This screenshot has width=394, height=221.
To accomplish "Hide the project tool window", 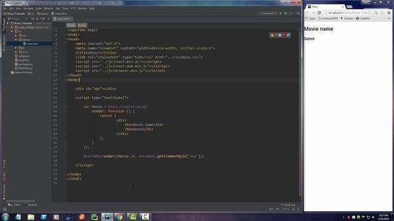I will click(x=49, y=19).
